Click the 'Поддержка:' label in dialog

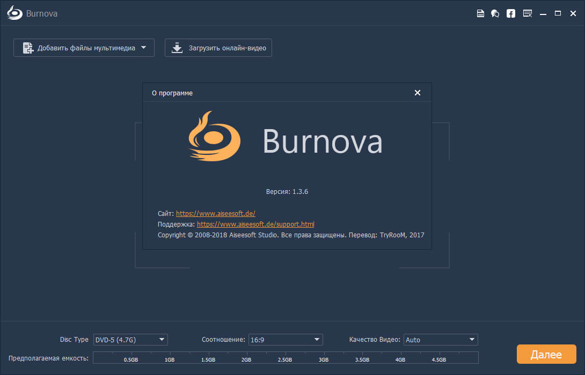coord(176,224)
